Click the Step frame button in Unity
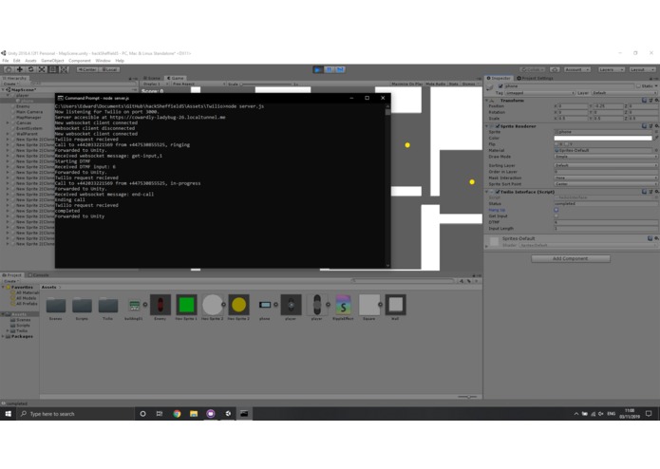The width and height of the screenshot is (660, 469). click(340, 69)
